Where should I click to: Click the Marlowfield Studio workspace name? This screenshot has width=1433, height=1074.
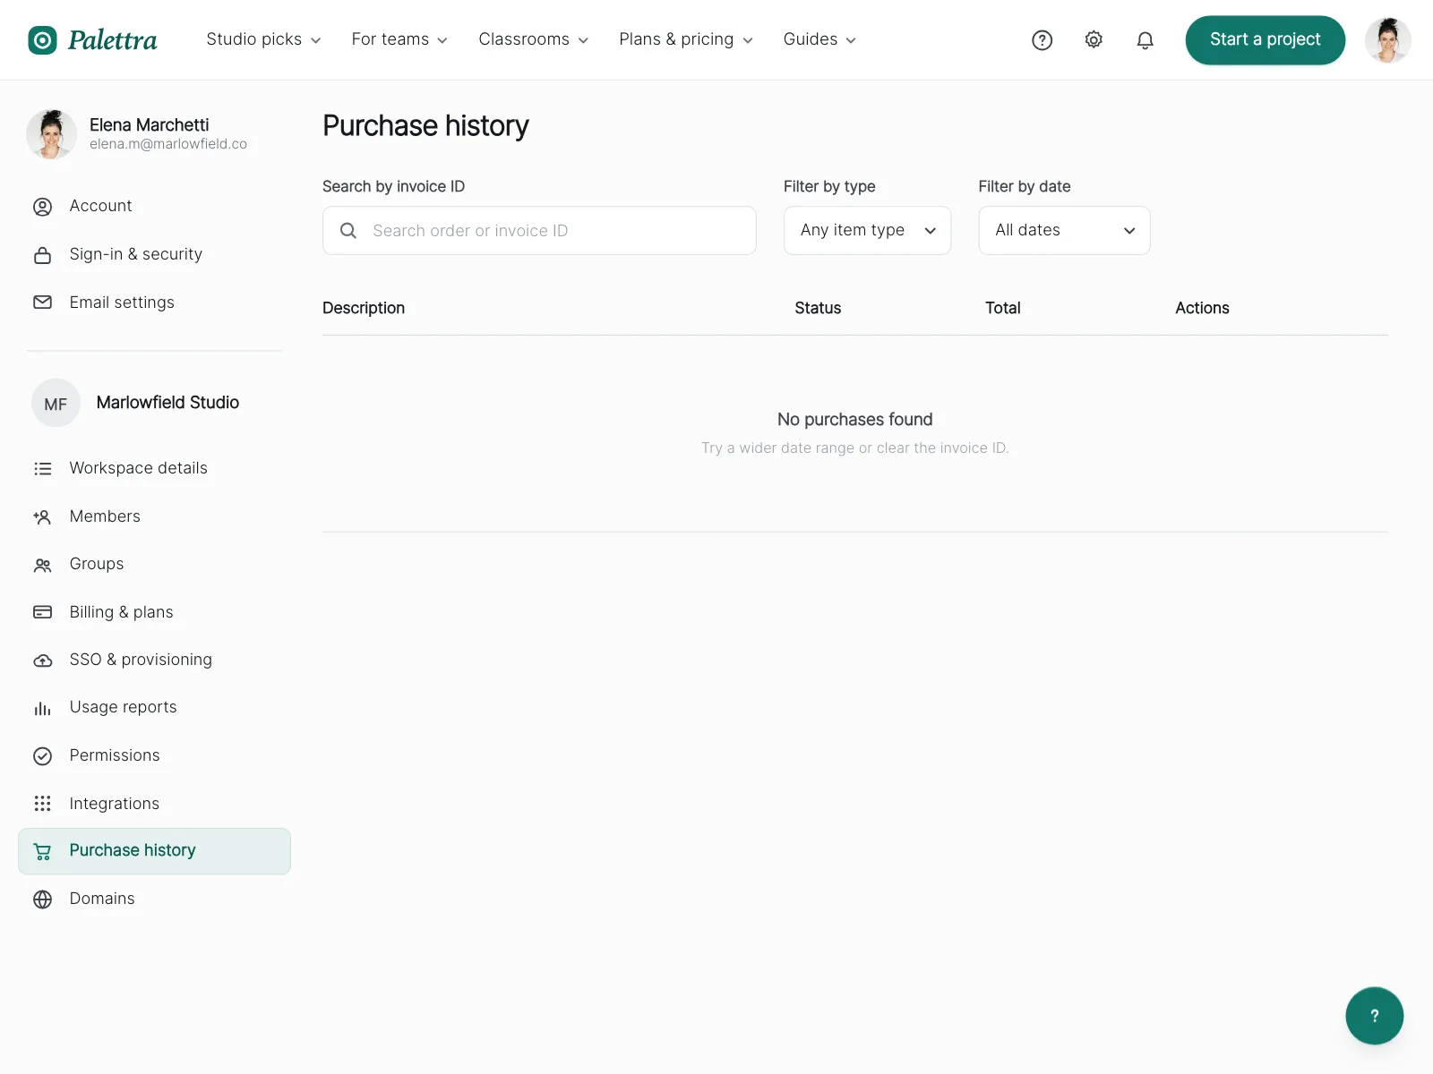tap(167, 403)
